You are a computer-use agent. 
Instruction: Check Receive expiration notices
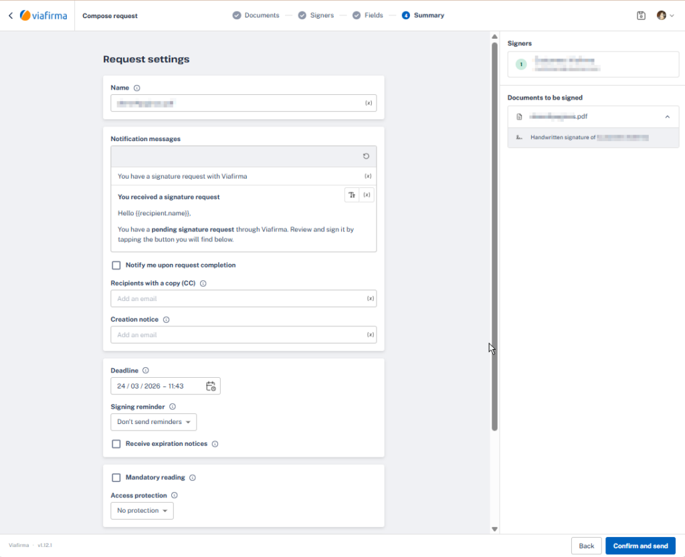coord(116,443)
